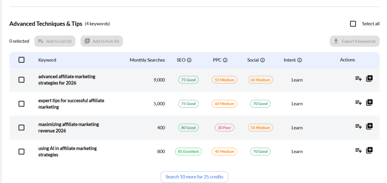Toggle the table header row checkbox
This screenshot has height=183, width=387.
[x=22, y=60]
